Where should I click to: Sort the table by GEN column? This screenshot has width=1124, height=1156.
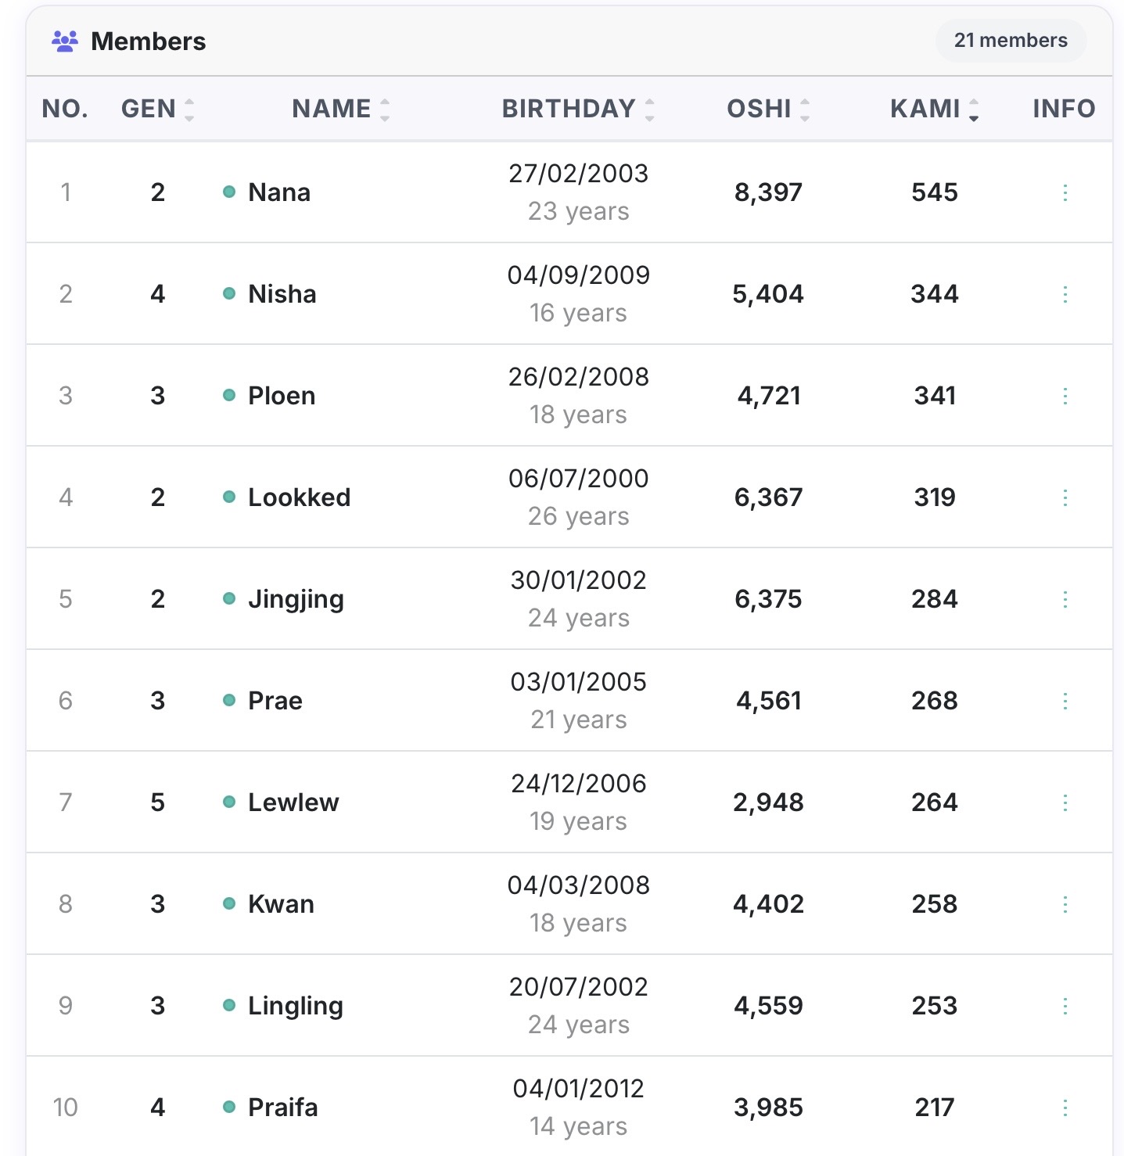[157, 109]
